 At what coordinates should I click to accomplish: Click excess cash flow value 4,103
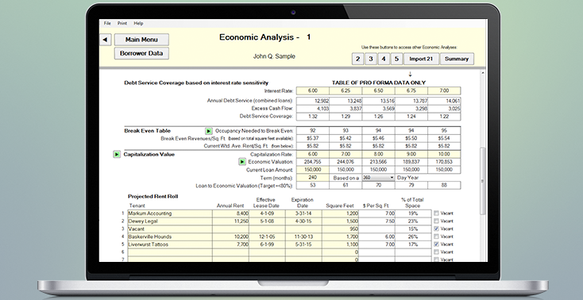point(313,109)
